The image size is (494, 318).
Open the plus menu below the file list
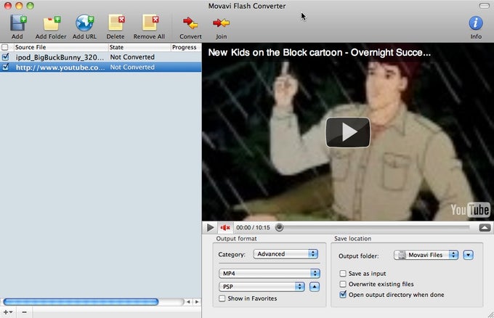8,312
